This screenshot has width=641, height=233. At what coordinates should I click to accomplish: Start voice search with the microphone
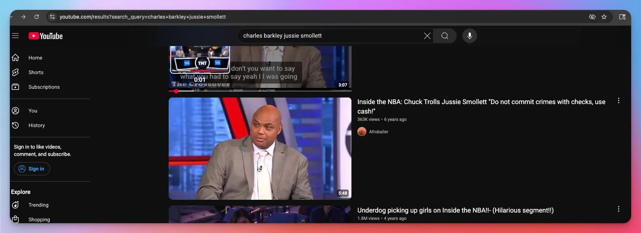tap(470, 36)
